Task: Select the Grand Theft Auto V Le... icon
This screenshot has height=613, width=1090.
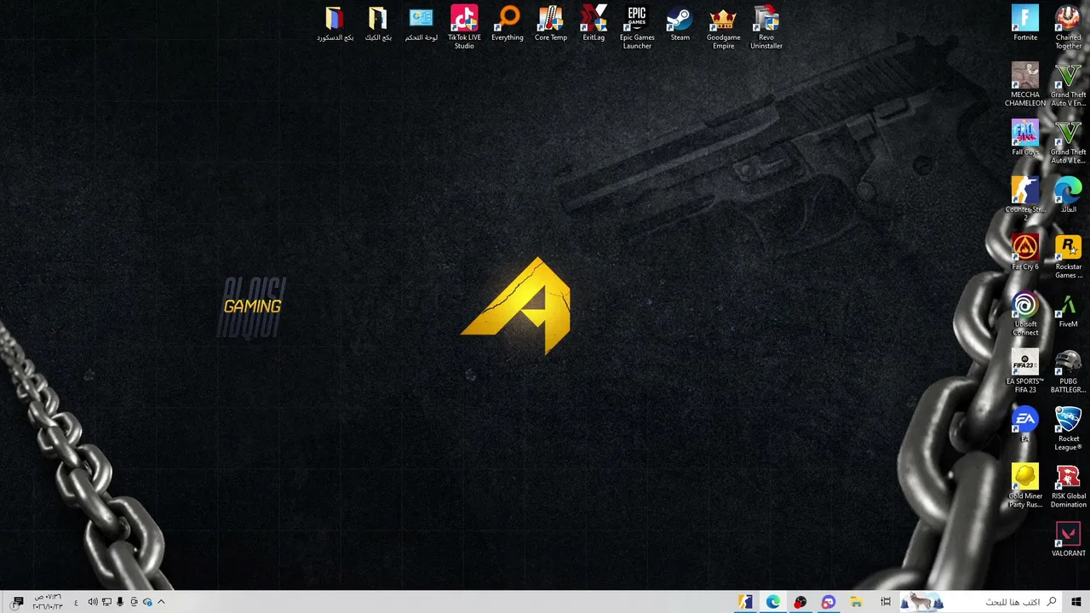Action: [1068, 142]
